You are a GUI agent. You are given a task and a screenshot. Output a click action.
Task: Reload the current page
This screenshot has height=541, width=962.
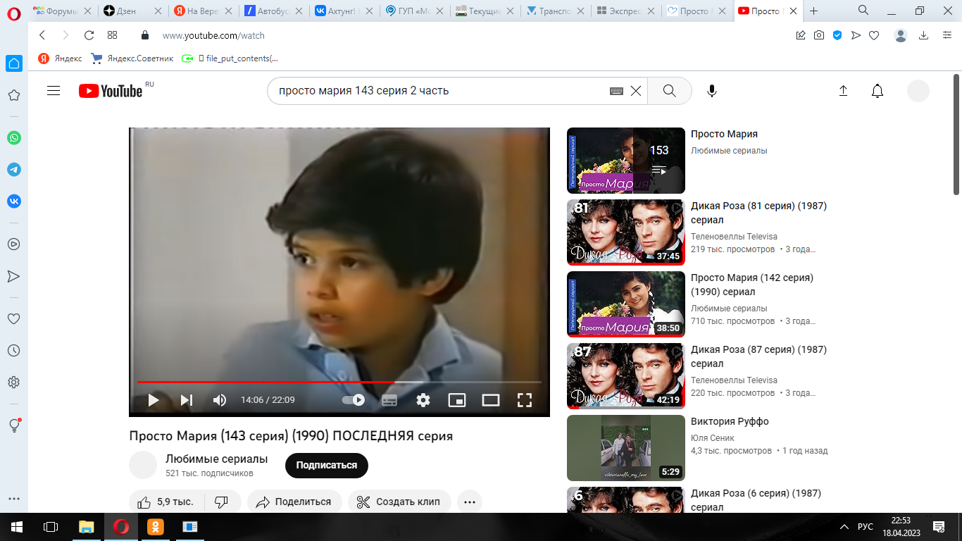click(89, 35)
